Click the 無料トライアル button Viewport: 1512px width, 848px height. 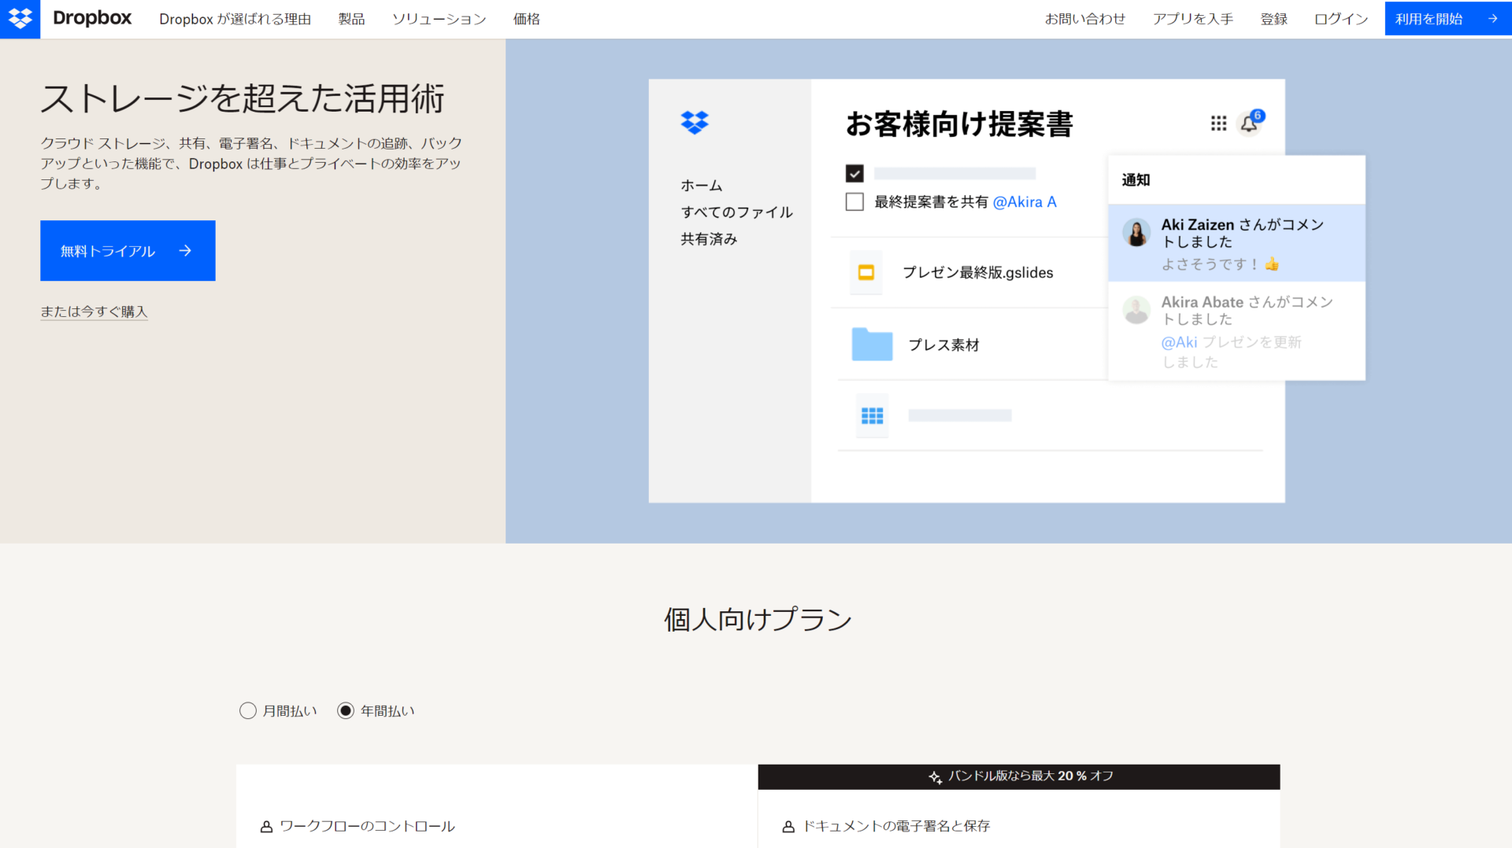coord(127,250)
